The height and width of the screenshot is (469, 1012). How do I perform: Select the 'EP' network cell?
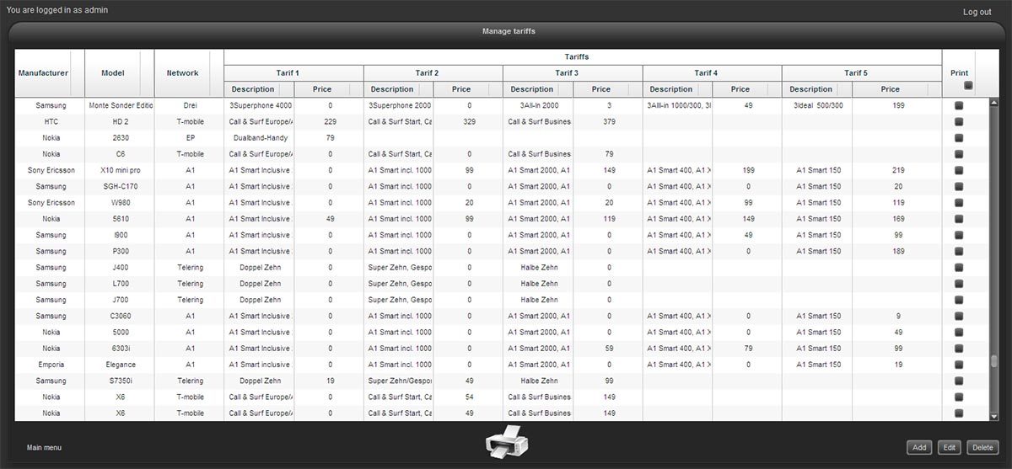click(190, 138)
